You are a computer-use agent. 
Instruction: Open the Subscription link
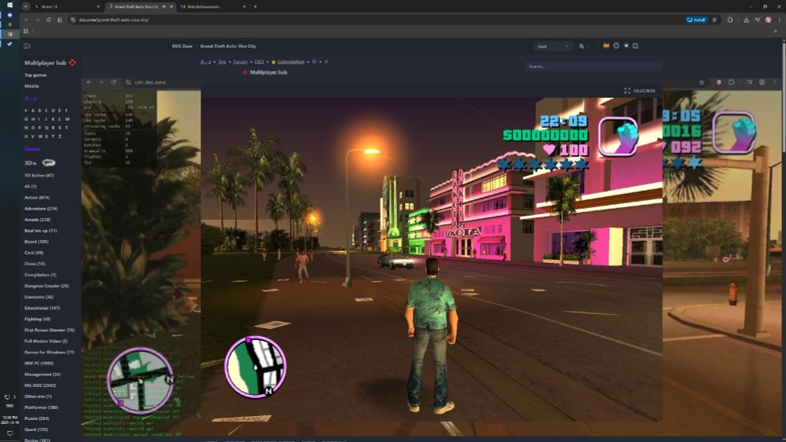coord(291,62)
